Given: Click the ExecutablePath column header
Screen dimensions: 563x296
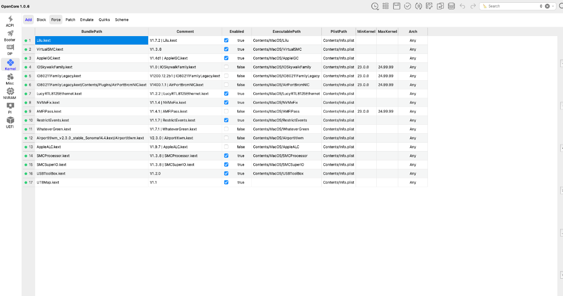Looking at the screenshot, I should pyautogui.click(x=287, y=31).
